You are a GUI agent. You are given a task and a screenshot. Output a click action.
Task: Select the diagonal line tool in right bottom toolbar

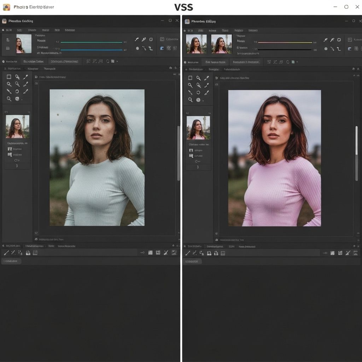187,253
